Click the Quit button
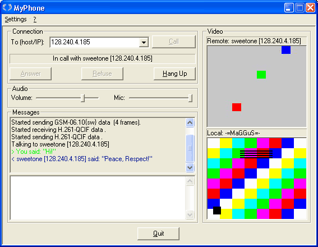 tap(158, 234)
